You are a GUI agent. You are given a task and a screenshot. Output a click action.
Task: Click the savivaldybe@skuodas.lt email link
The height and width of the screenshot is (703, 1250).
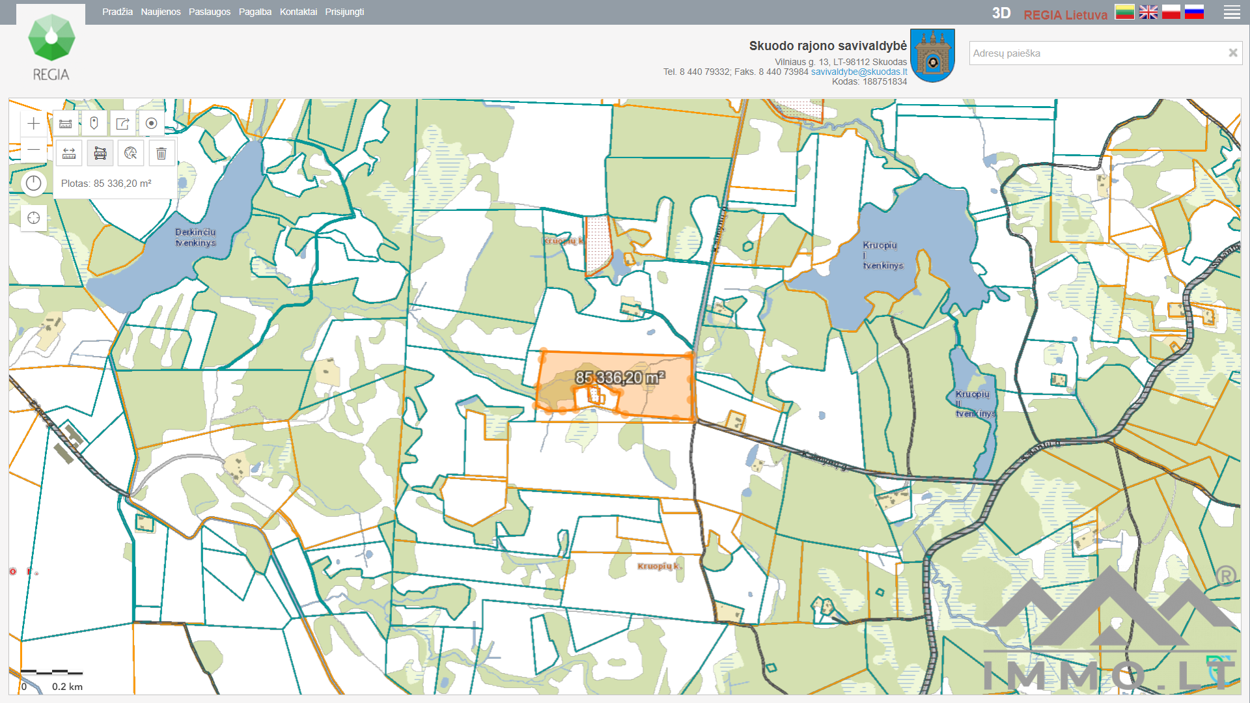pos(859,72)
